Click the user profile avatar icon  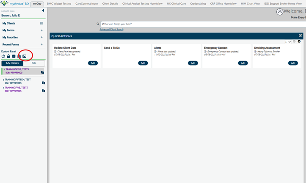pos(279,12)
